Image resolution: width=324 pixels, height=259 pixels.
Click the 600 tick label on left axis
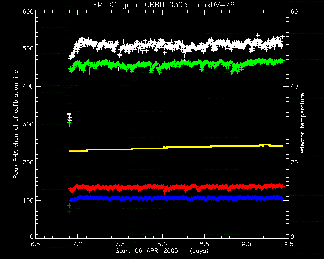coord(28,12)
